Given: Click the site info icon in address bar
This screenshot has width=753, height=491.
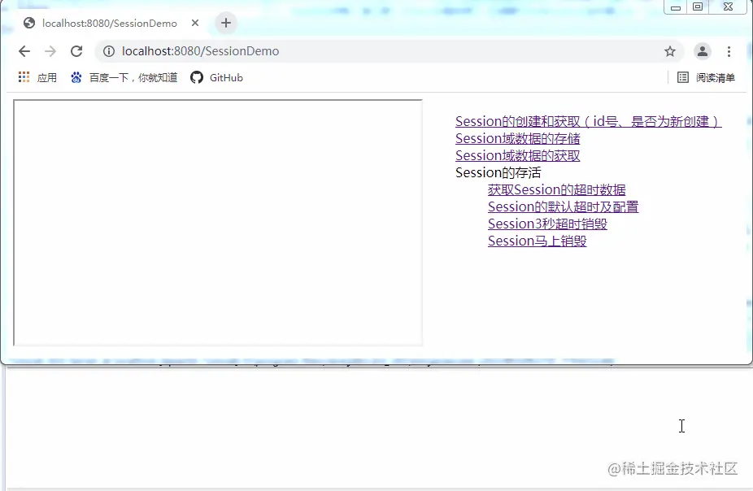Looking at the screenshot, I should click(109, 50).
